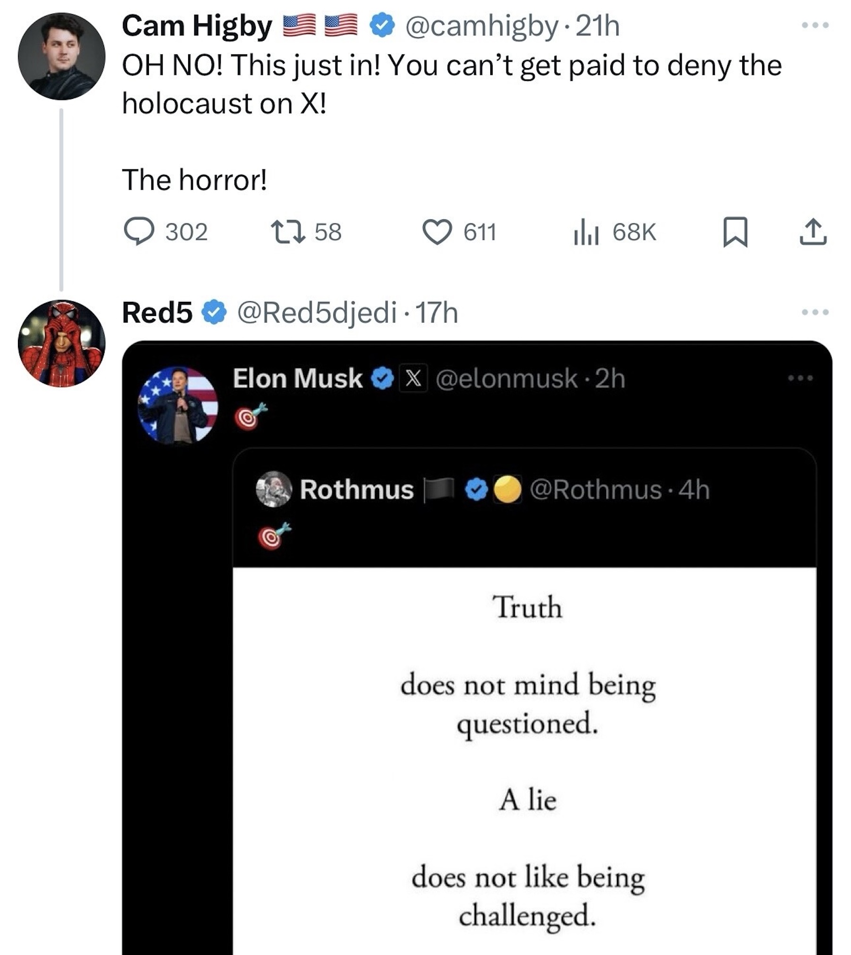Open more options on Elon Musk's post

800,378
